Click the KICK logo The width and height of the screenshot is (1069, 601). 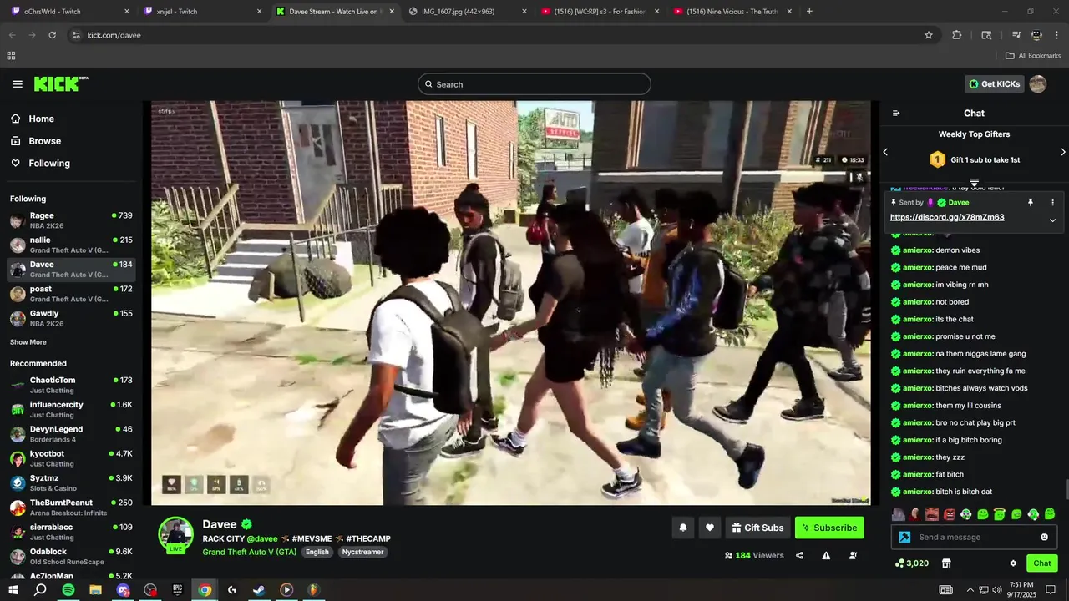pyautogui.click(x=60, y=83)
